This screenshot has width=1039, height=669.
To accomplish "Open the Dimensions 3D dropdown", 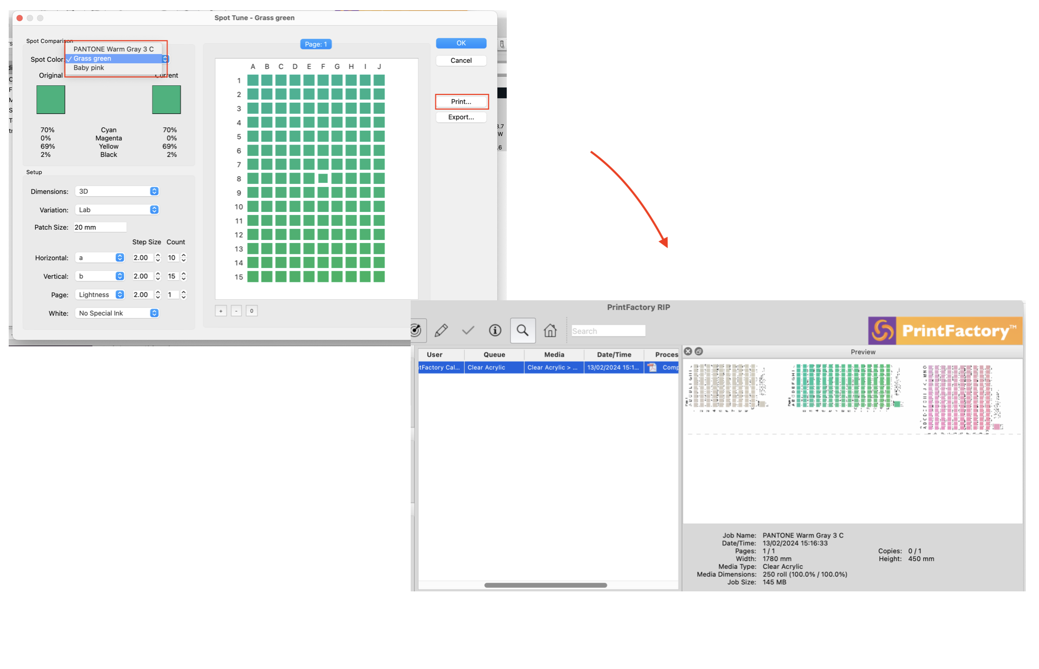I will point(117,191).
